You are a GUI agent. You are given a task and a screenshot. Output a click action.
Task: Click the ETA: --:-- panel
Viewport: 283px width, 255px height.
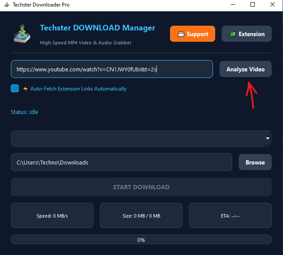tap(230, 215)
